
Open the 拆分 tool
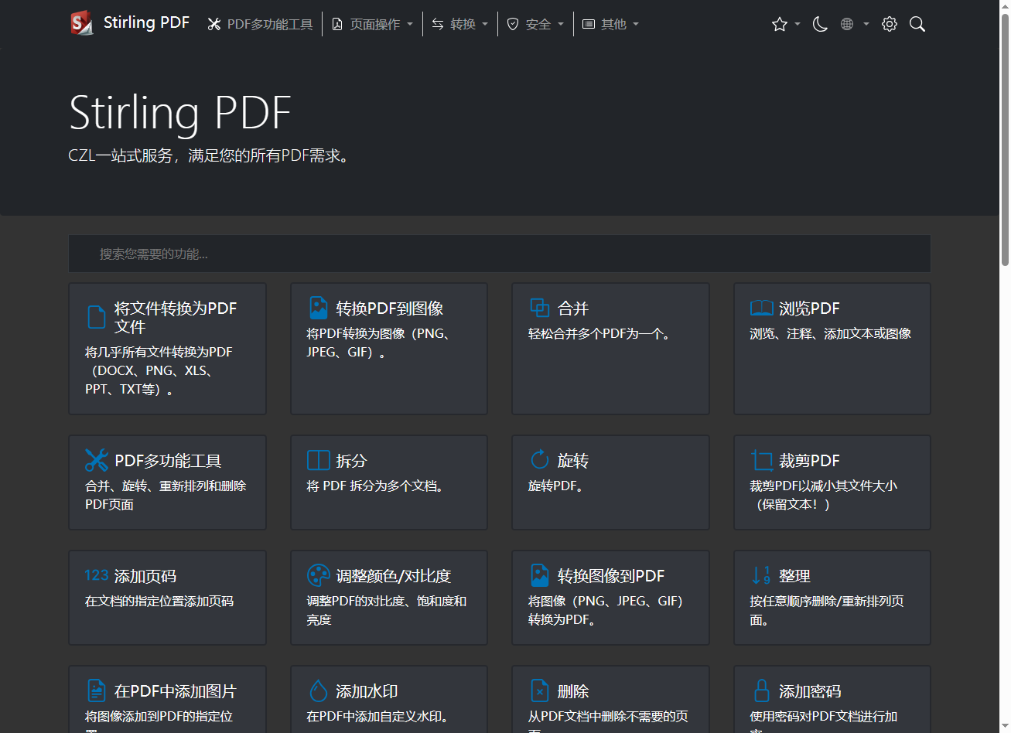pyautogui.click(x=350, y=461)
